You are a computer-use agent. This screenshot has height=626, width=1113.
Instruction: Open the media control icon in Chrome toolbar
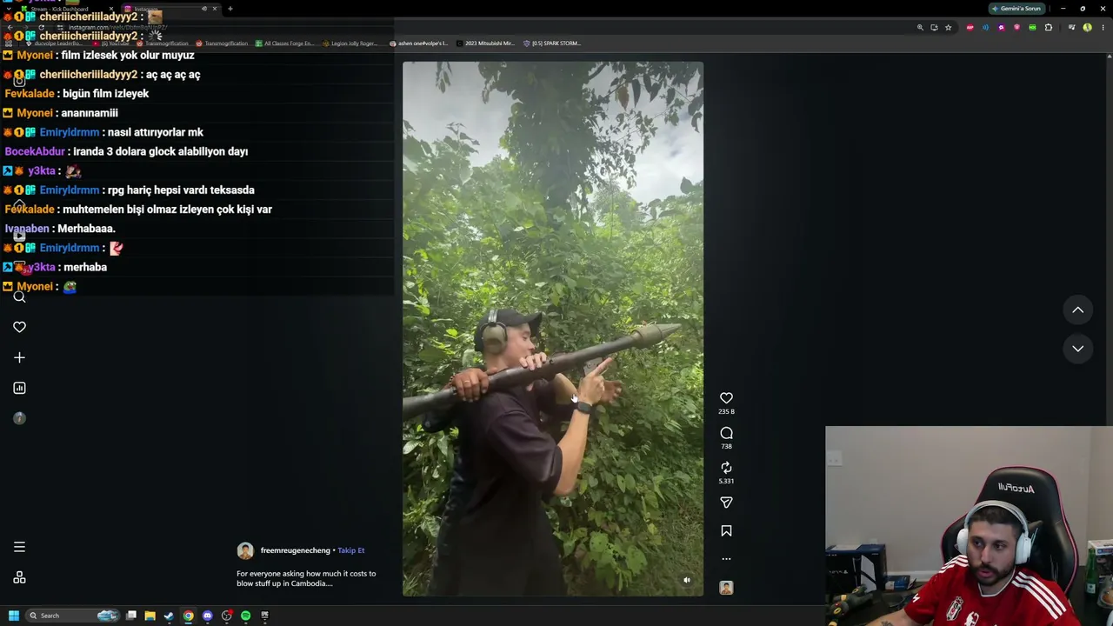point(1071,28)
